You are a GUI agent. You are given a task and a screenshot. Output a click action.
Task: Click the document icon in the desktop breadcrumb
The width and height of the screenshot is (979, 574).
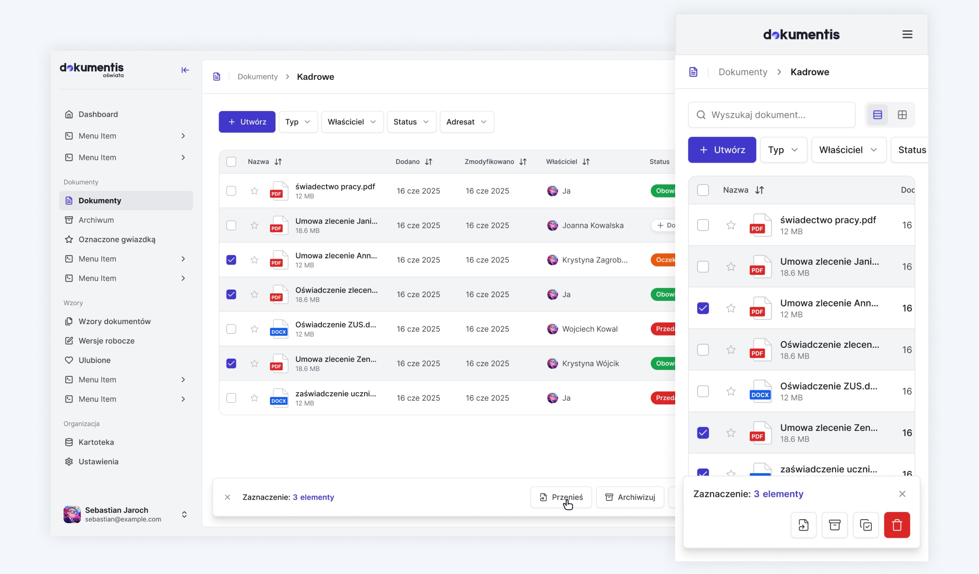216,77
